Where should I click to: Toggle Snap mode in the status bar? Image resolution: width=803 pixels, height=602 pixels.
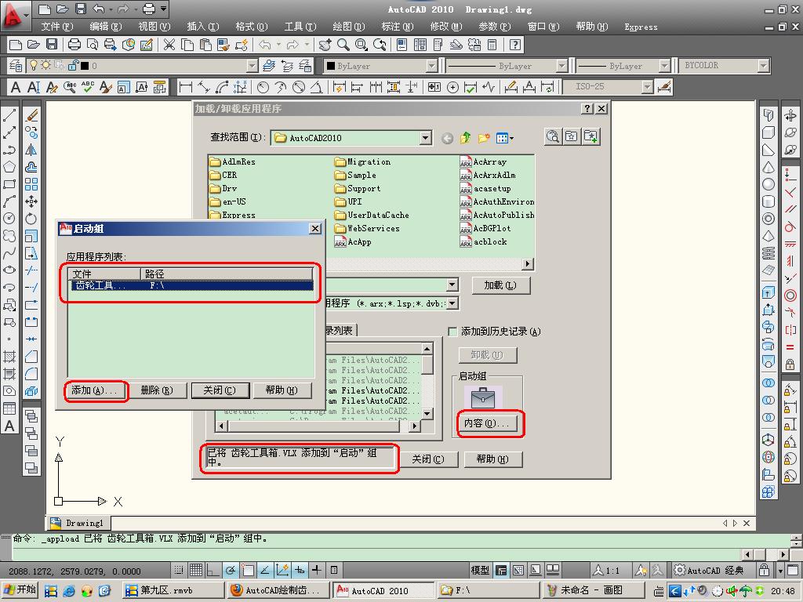(178, 570)
